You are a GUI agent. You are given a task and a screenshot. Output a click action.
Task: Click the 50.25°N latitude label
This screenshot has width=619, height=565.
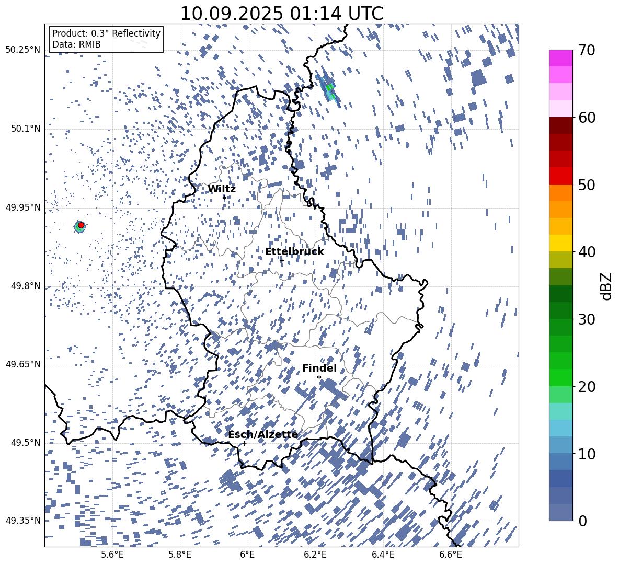click(22, 50)
